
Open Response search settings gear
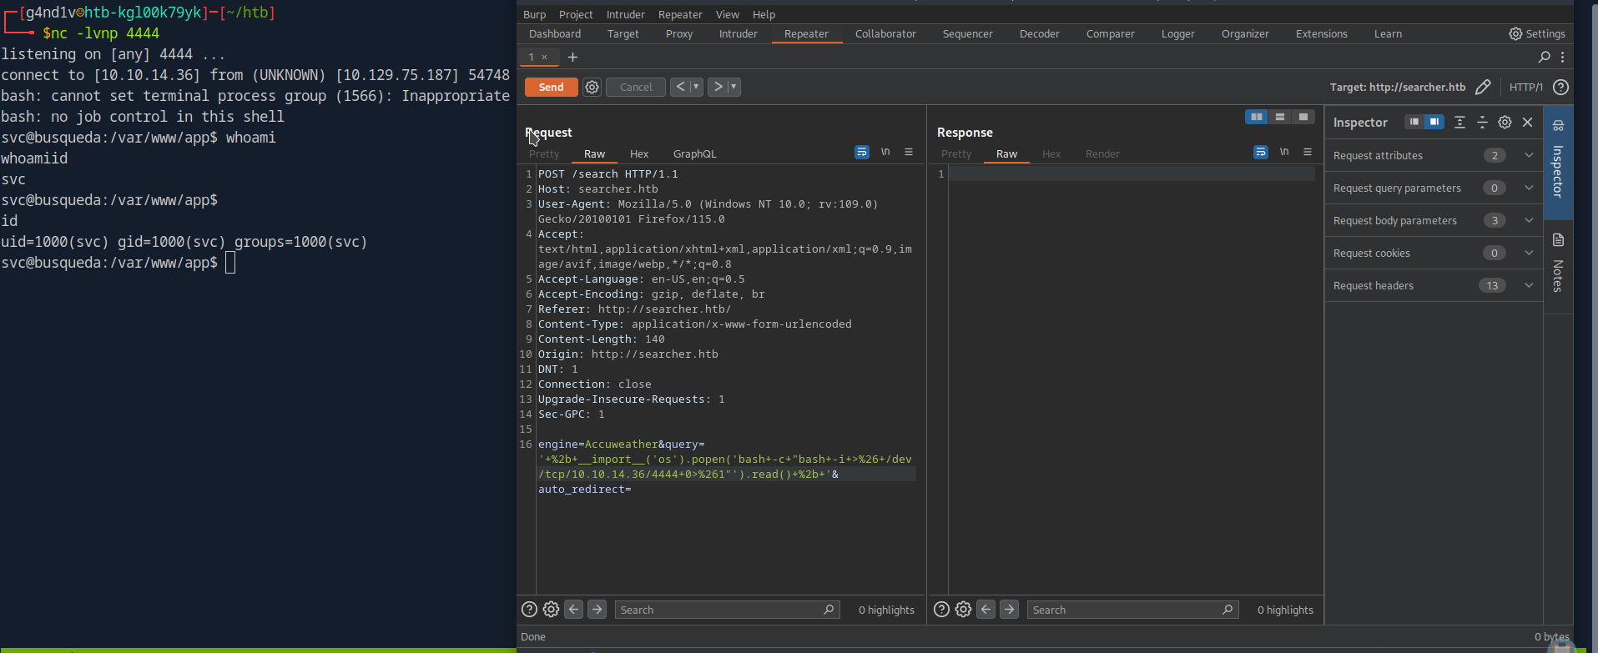tap(963, 610)
